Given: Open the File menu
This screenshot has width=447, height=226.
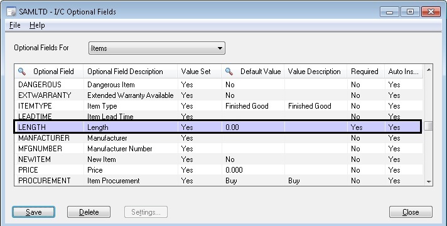Looking at the screenshot, I should point(15,25).
